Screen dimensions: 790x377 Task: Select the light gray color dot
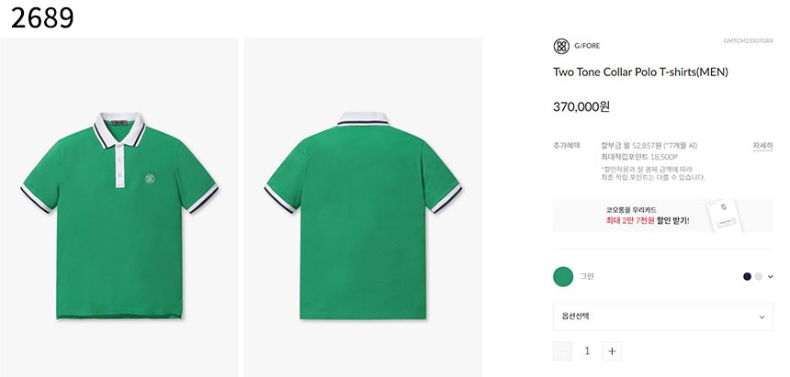pyautogui.click(x=758, y=276)
